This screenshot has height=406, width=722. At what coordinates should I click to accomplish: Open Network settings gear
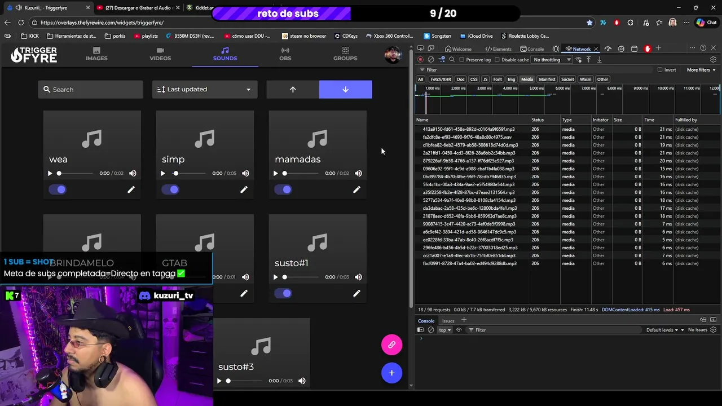coord(713,60)
